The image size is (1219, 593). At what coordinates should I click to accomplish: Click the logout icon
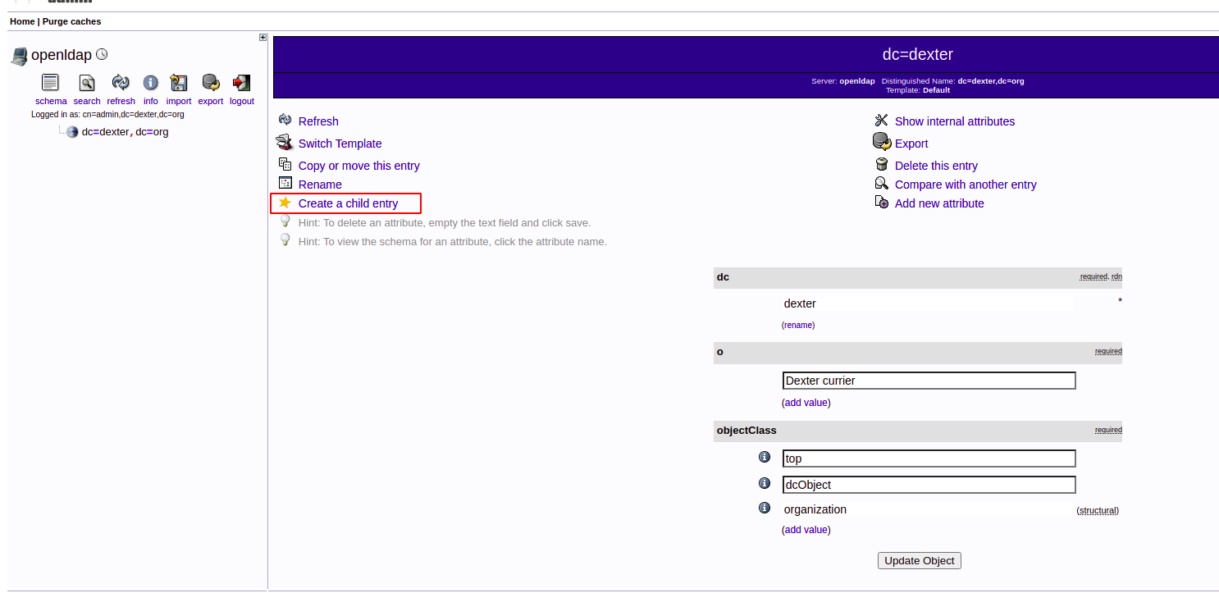tap(241, 83)
